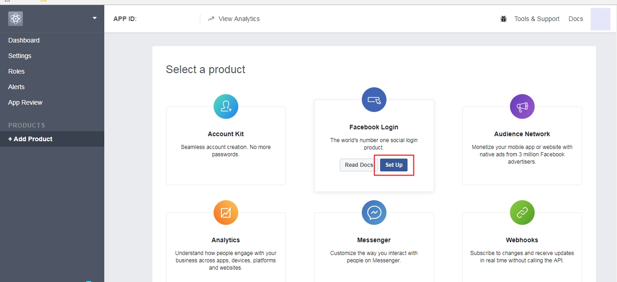Open Settings in the sidebar
The image size is (617, 282).
tap(20, 56)
